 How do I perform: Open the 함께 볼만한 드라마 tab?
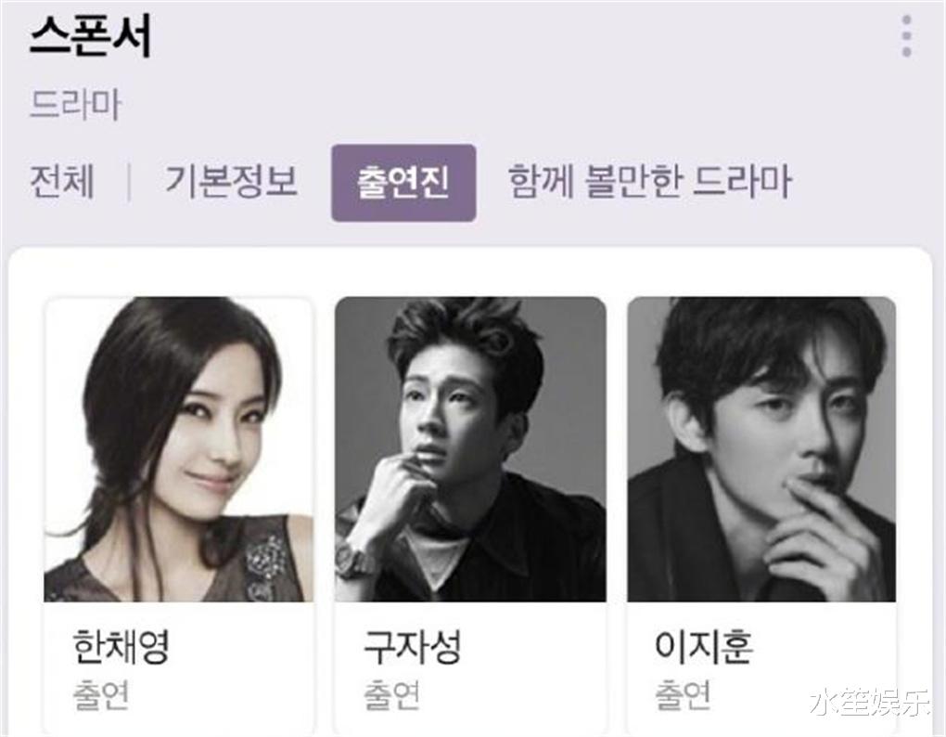coord(649,181)
